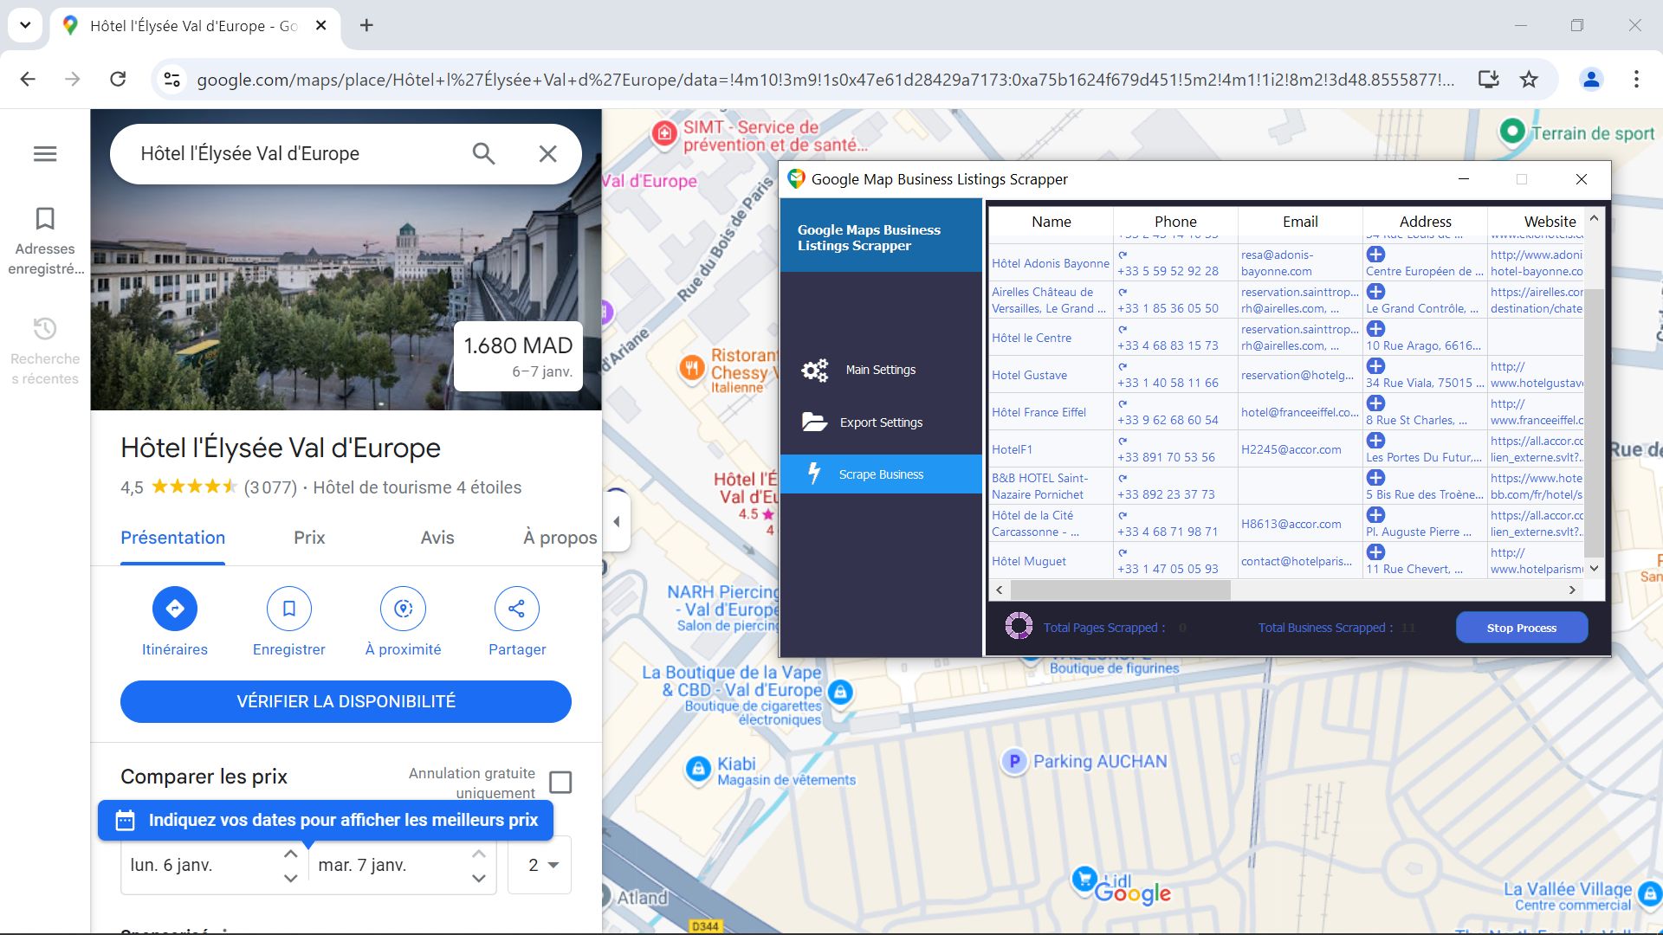The width and height of the screenshot is (1663, 935).
Task: Bookmark this page with star icon
Action: (x=1529, y=80)
